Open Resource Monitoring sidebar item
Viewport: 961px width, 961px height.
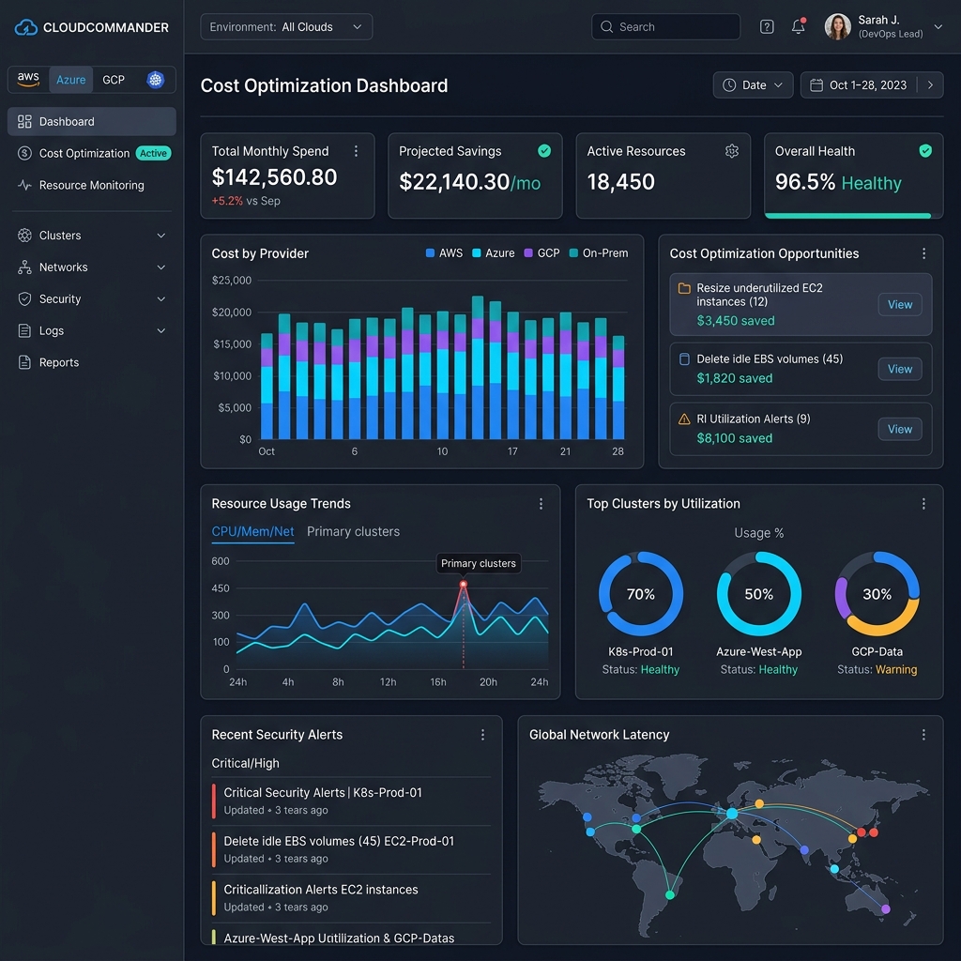click(x=92, y=185)
